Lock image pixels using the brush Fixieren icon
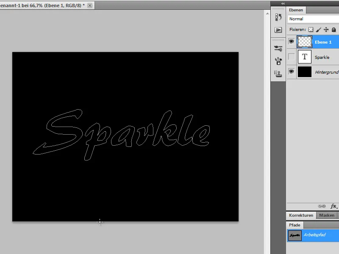 click(x=319, y=30)
